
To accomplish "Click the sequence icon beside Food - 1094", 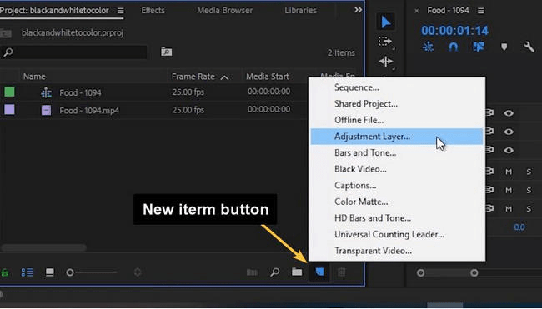I will (47, 92).
